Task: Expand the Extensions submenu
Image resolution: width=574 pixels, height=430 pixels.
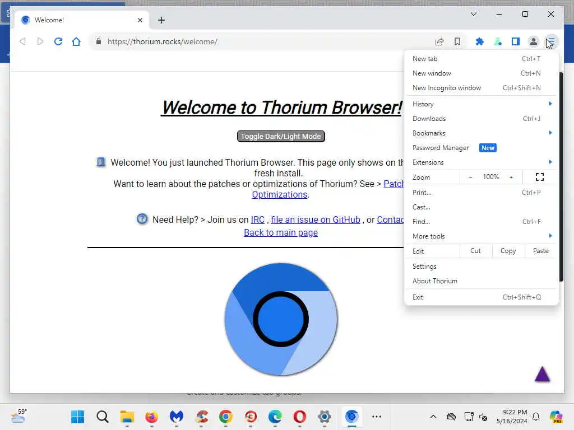Action: (482, 162)
